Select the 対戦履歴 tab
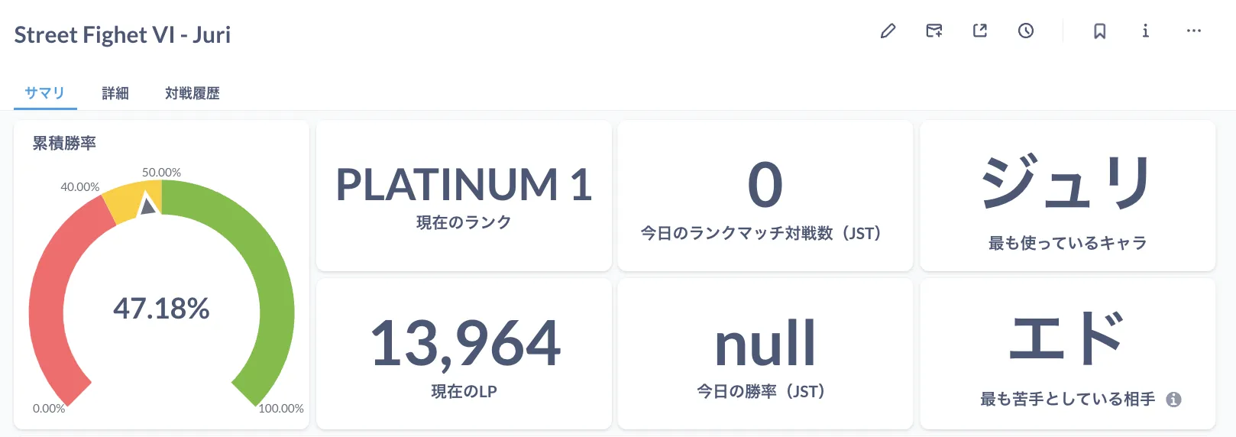This screenshot has height=437, width=1236. pyautogui.click(x=193, y=93)
